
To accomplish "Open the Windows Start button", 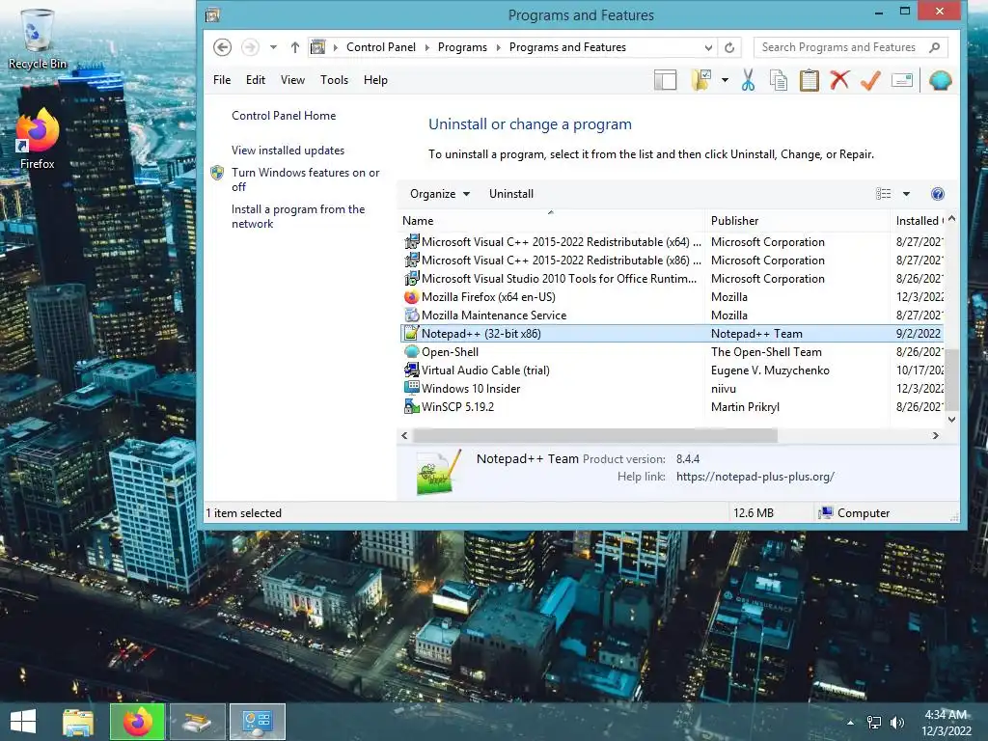I will (23, 722).
